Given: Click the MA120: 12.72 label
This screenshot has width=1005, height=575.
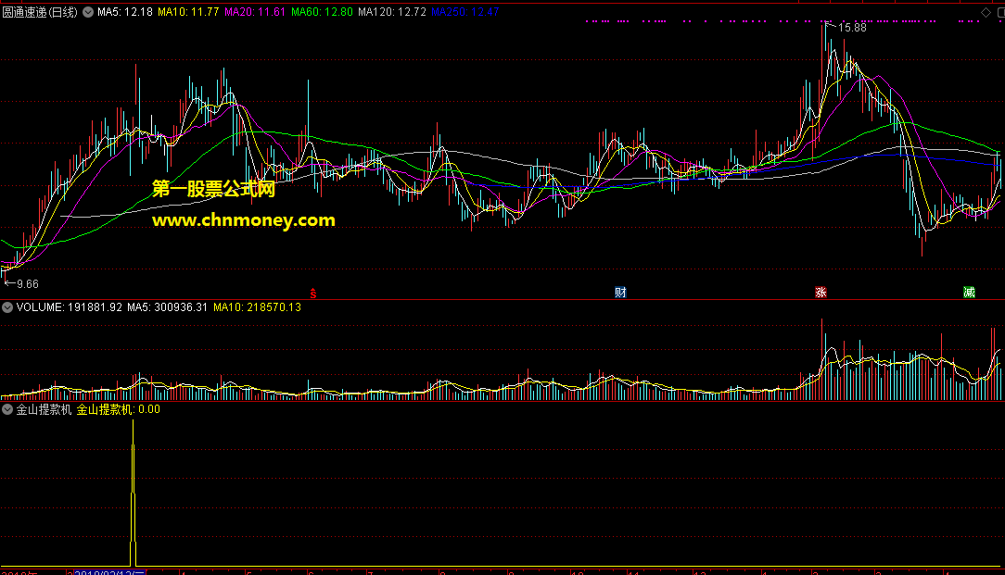Looking at the screenshot, I should point(392,12).
